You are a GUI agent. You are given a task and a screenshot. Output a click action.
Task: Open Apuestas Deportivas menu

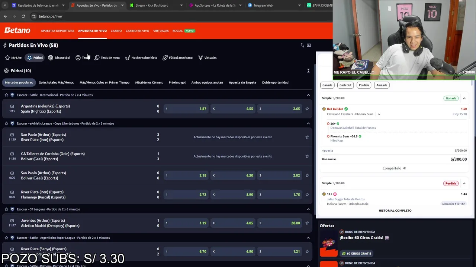57,31
